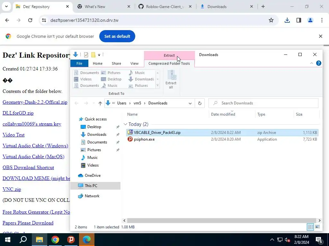Open Quick access in navigation pane
329x246 pixels.
click(96, 119)
